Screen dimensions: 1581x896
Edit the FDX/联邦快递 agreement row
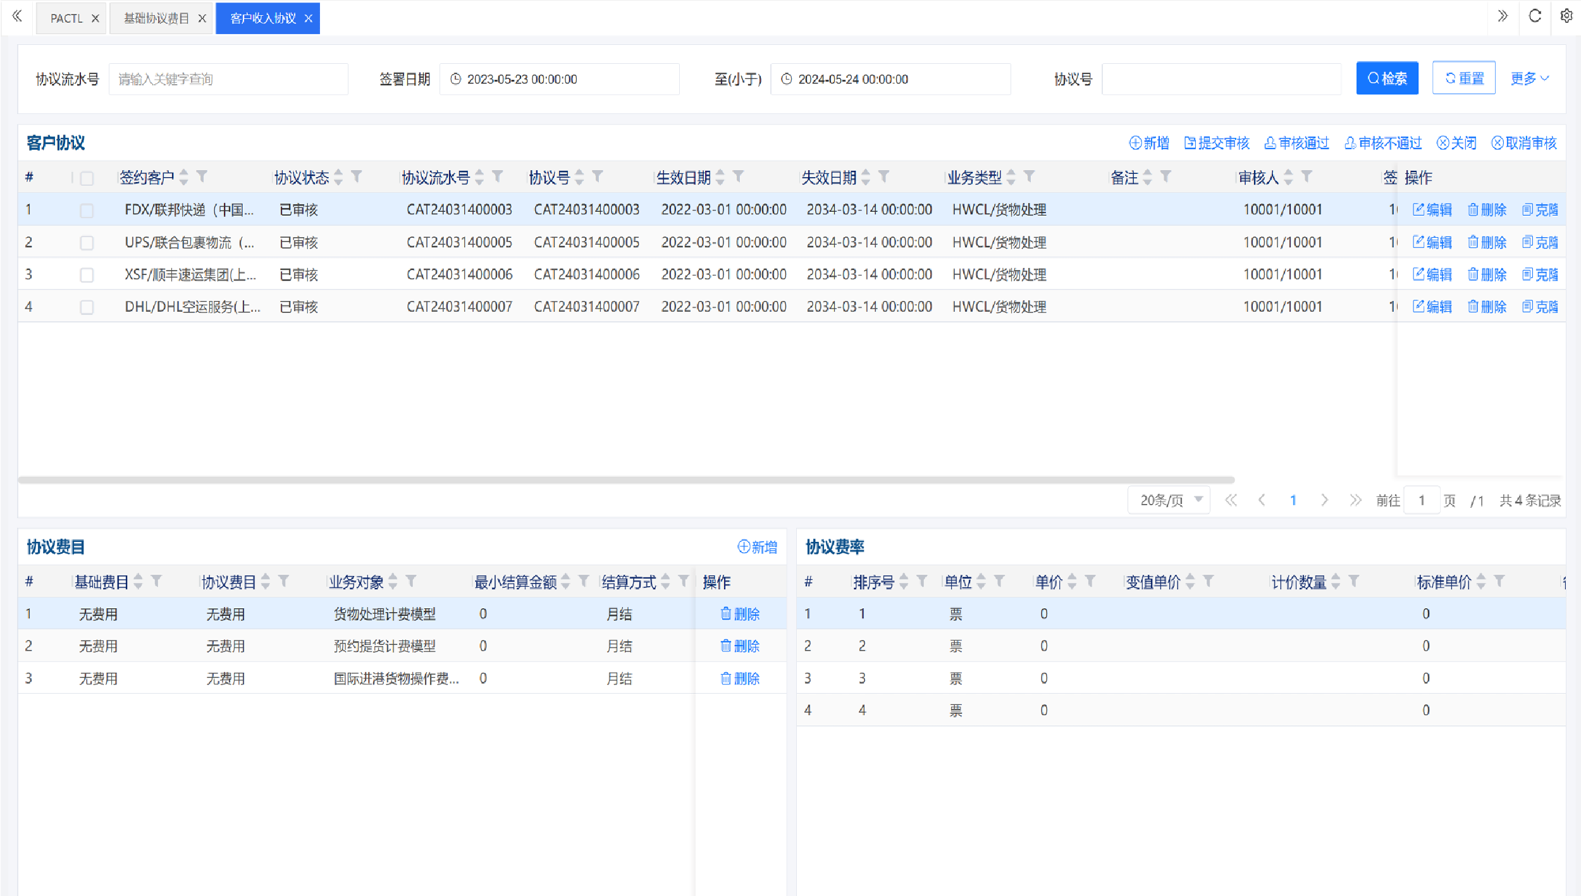[x=1432, y=210]
